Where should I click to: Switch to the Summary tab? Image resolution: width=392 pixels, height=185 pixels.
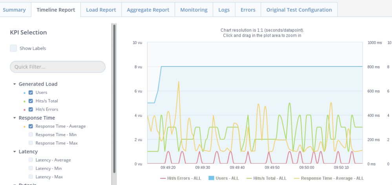tap(14, 10)
